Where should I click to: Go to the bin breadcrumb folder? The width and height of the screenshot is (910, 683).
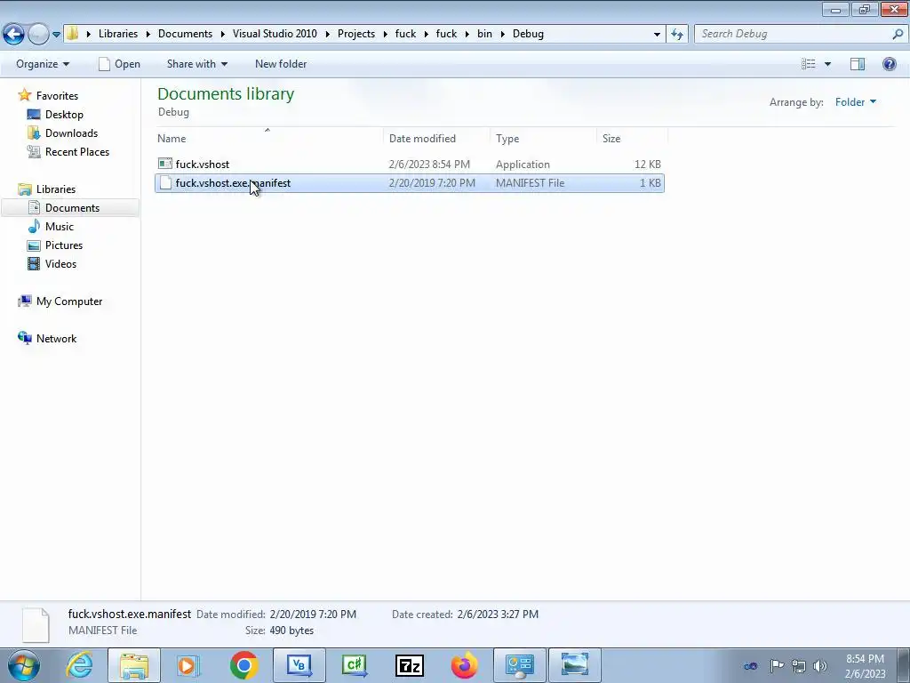pos(484,34)
